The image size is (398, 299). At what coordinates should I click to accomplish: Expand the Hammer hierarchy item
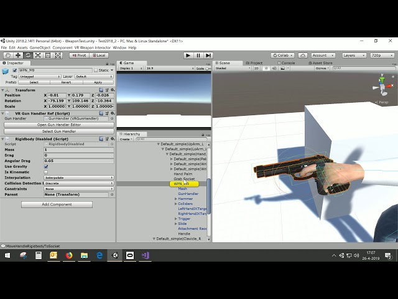click(x=176, y=199)
